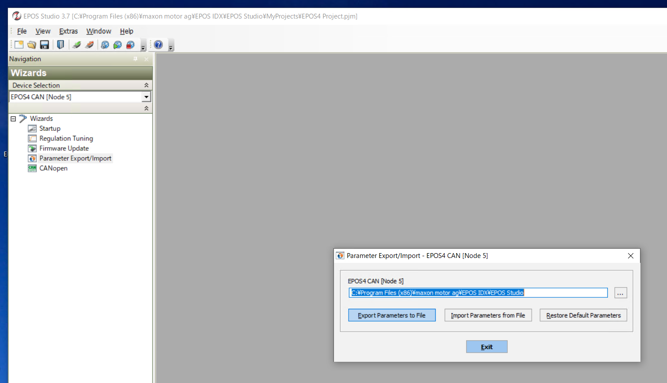This screenshot has width=667, height=383.
Task: Click the blue book toolbar icon
Action: coord(61,45)
